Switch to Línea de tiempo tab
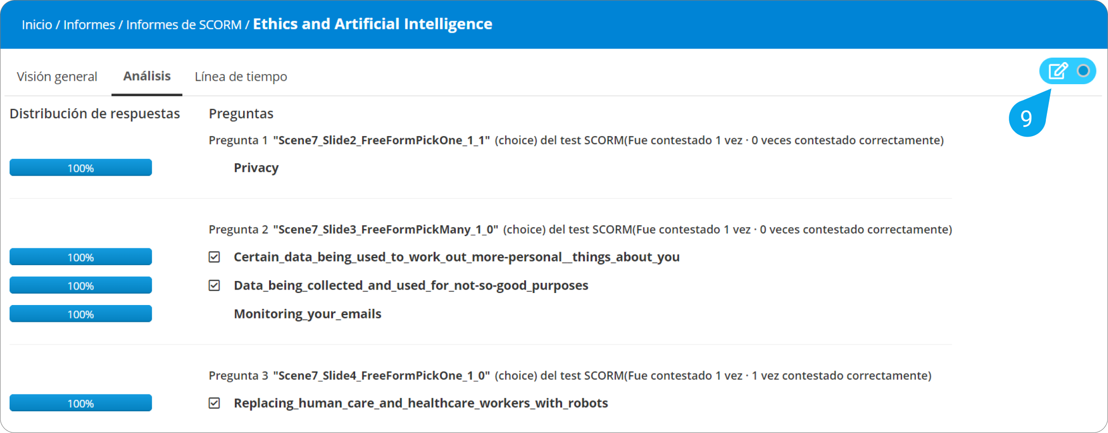 click(241, 76)
